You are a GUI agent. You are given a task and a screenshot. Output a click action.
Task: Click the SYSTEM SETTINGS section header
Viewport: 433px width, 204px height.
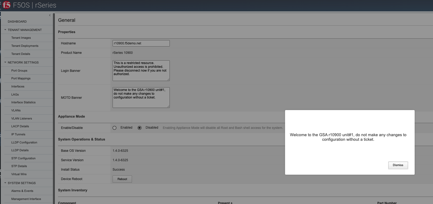click(x=22, y=183)
